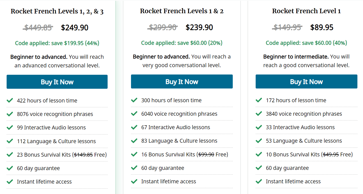Click the checkmark beside 60 day guarantee in Levels 1 & 2

pos(134,167)
